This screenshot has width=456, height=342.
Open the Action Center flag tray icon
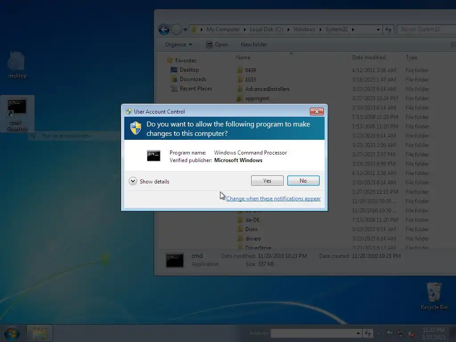tap(389, 333)
